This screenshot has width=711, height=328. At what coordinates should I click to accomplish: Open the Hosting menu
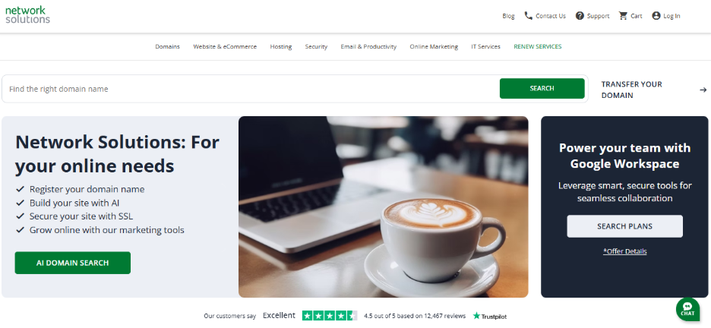(281, 46)
